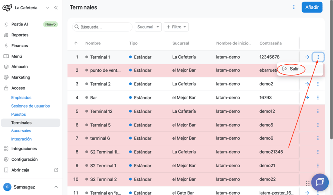The width and height of the screenshot is (333, 195).
Task: Open Integraciones in the sidebar
Action: click(x=24, y=148)
